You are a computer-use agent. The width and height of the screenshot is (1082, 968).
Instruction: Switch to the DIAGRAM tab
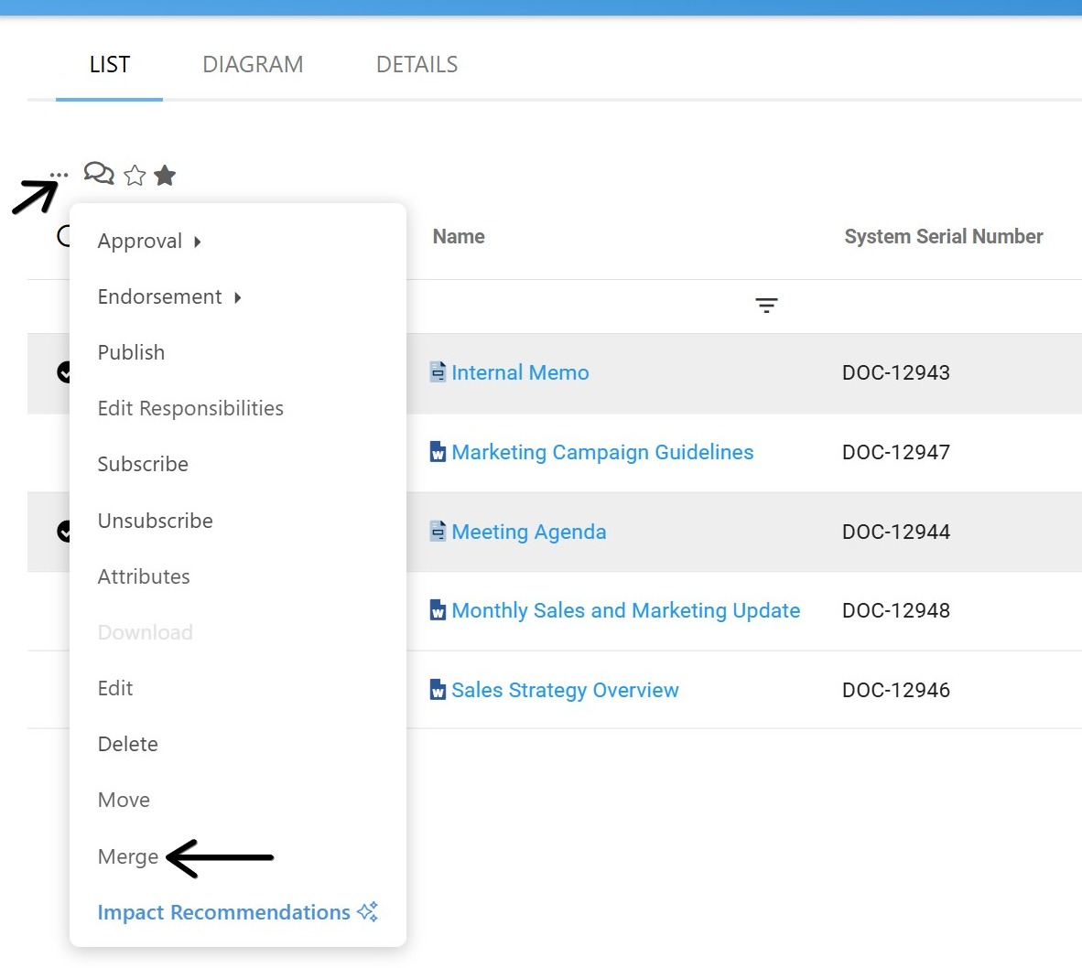click(253, 65)
